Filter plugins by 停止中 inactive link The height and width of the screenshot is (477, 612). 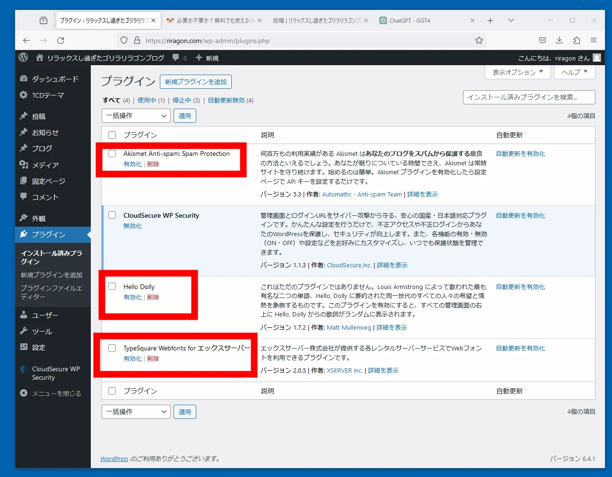click(182, 101)
